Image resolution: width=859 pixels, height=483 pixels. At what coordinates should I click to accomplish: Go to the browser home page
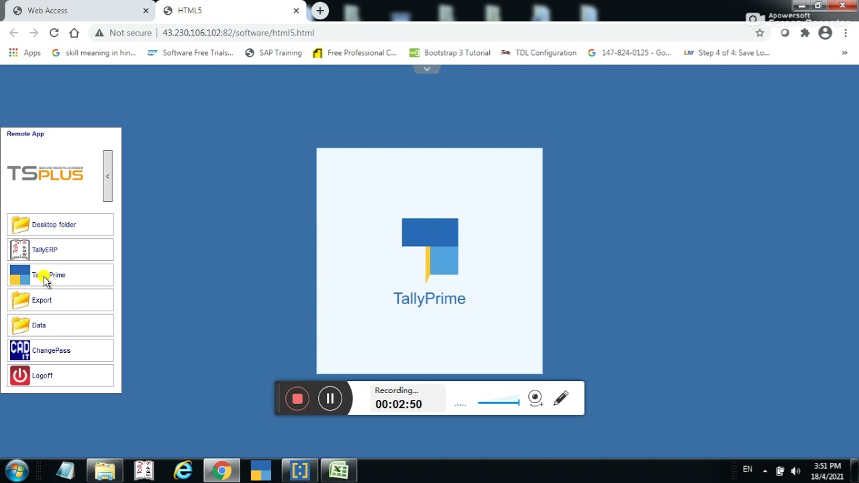click(x=74, y=33)
